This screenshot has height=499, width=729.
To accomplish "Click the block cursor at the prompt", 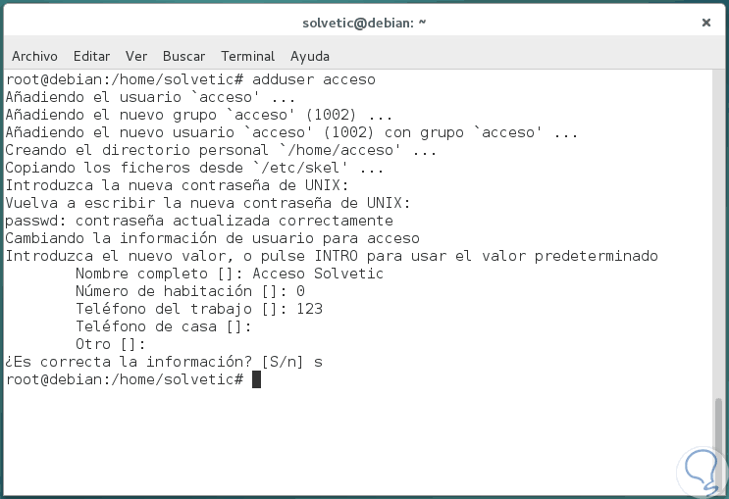I will coord(257,379).
